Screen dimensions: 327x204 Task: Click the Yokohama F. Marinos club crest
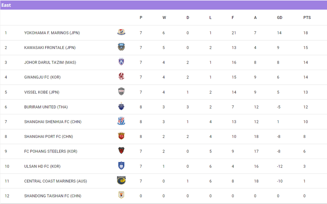pos(121,33)
